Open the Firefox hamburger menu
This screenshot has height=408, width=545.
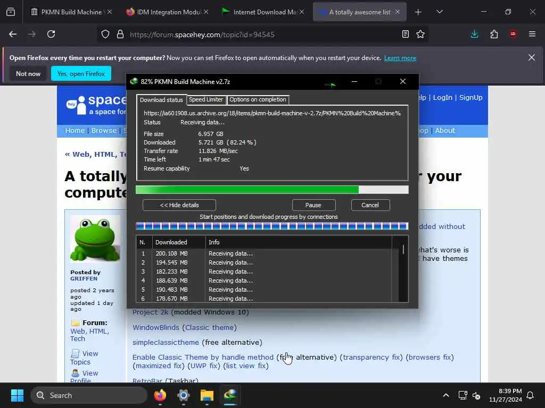532,34
